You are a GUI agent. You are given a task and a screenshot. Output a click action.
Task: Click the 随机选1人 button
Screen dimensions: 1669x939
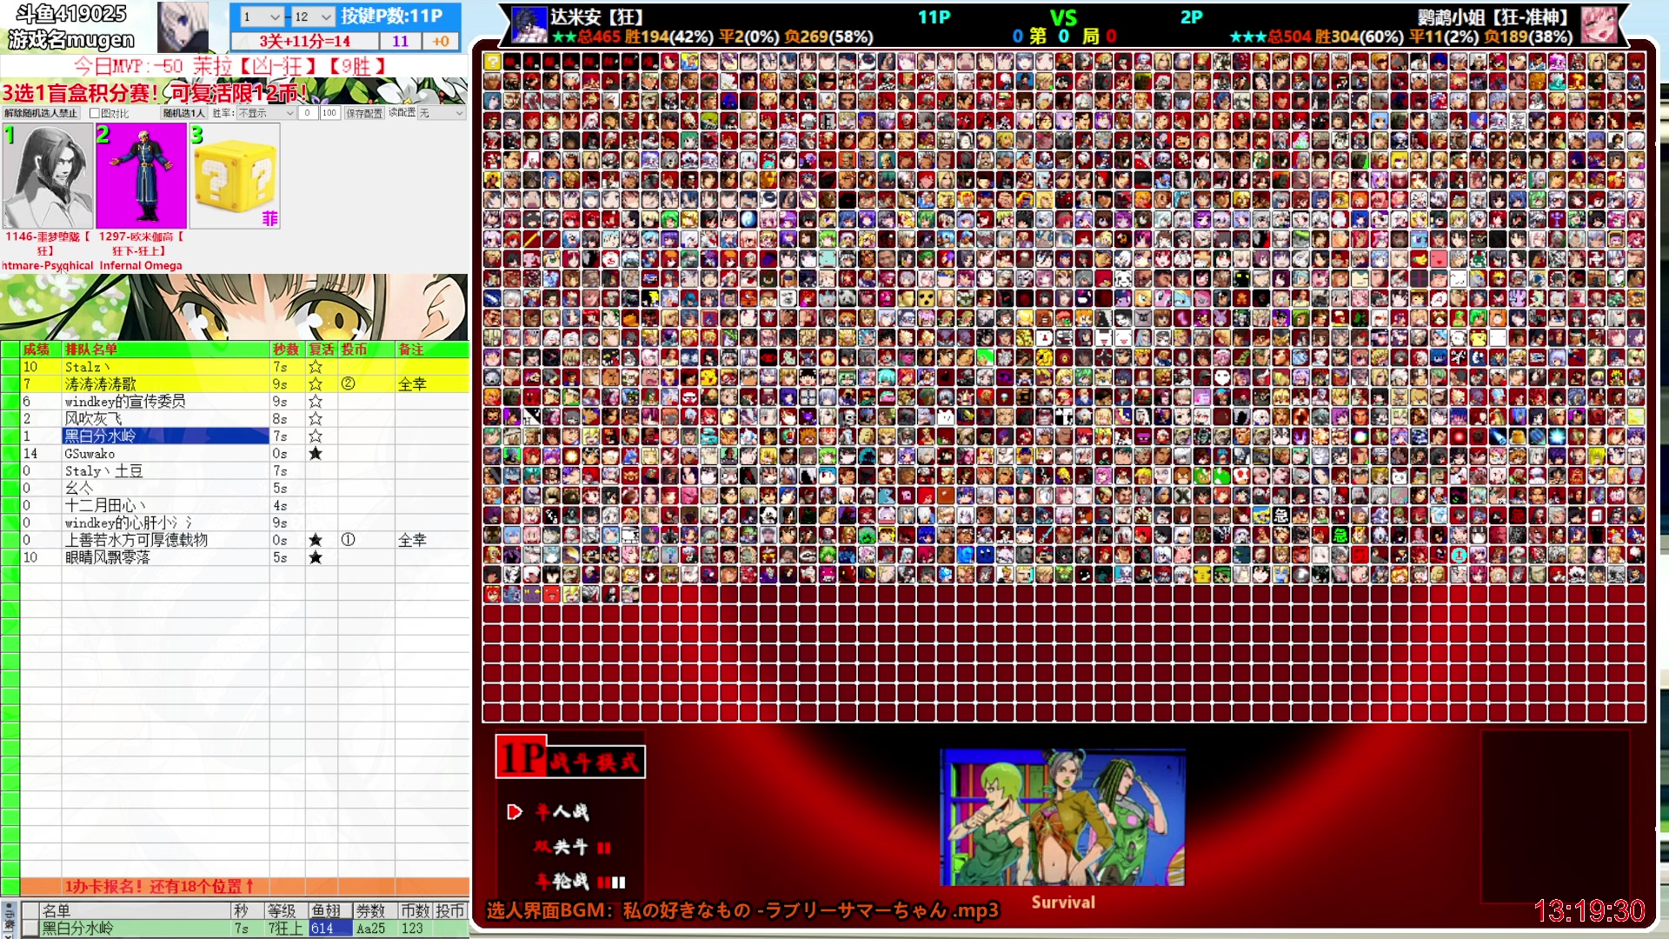pyautogui.click(x=183, y=113)
